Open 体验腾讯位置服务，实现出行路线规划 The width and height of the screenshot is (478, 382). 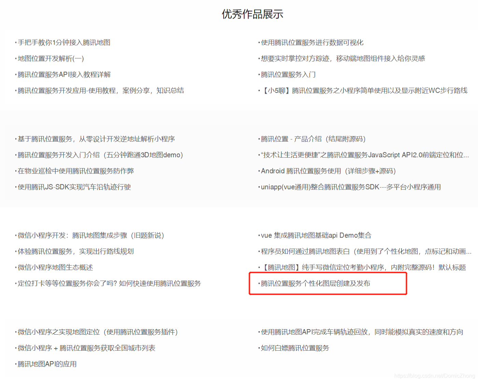(x=76, y=251)
